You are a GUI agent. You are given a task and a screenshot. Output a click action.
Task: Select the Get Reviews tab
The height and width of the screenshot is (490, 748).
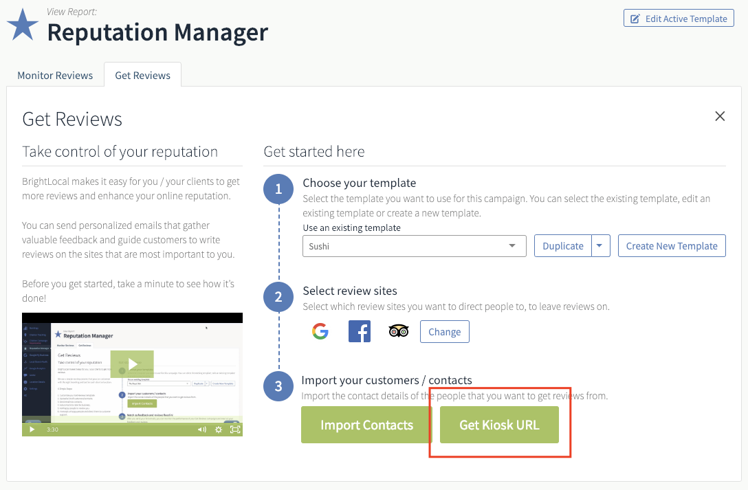142,76
